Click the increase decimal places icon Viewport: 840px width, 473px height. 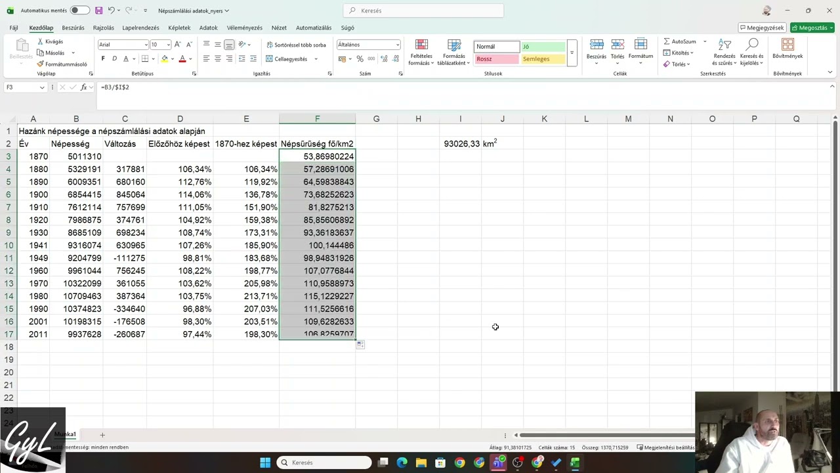pyautogui.click(x=384, y=58)
